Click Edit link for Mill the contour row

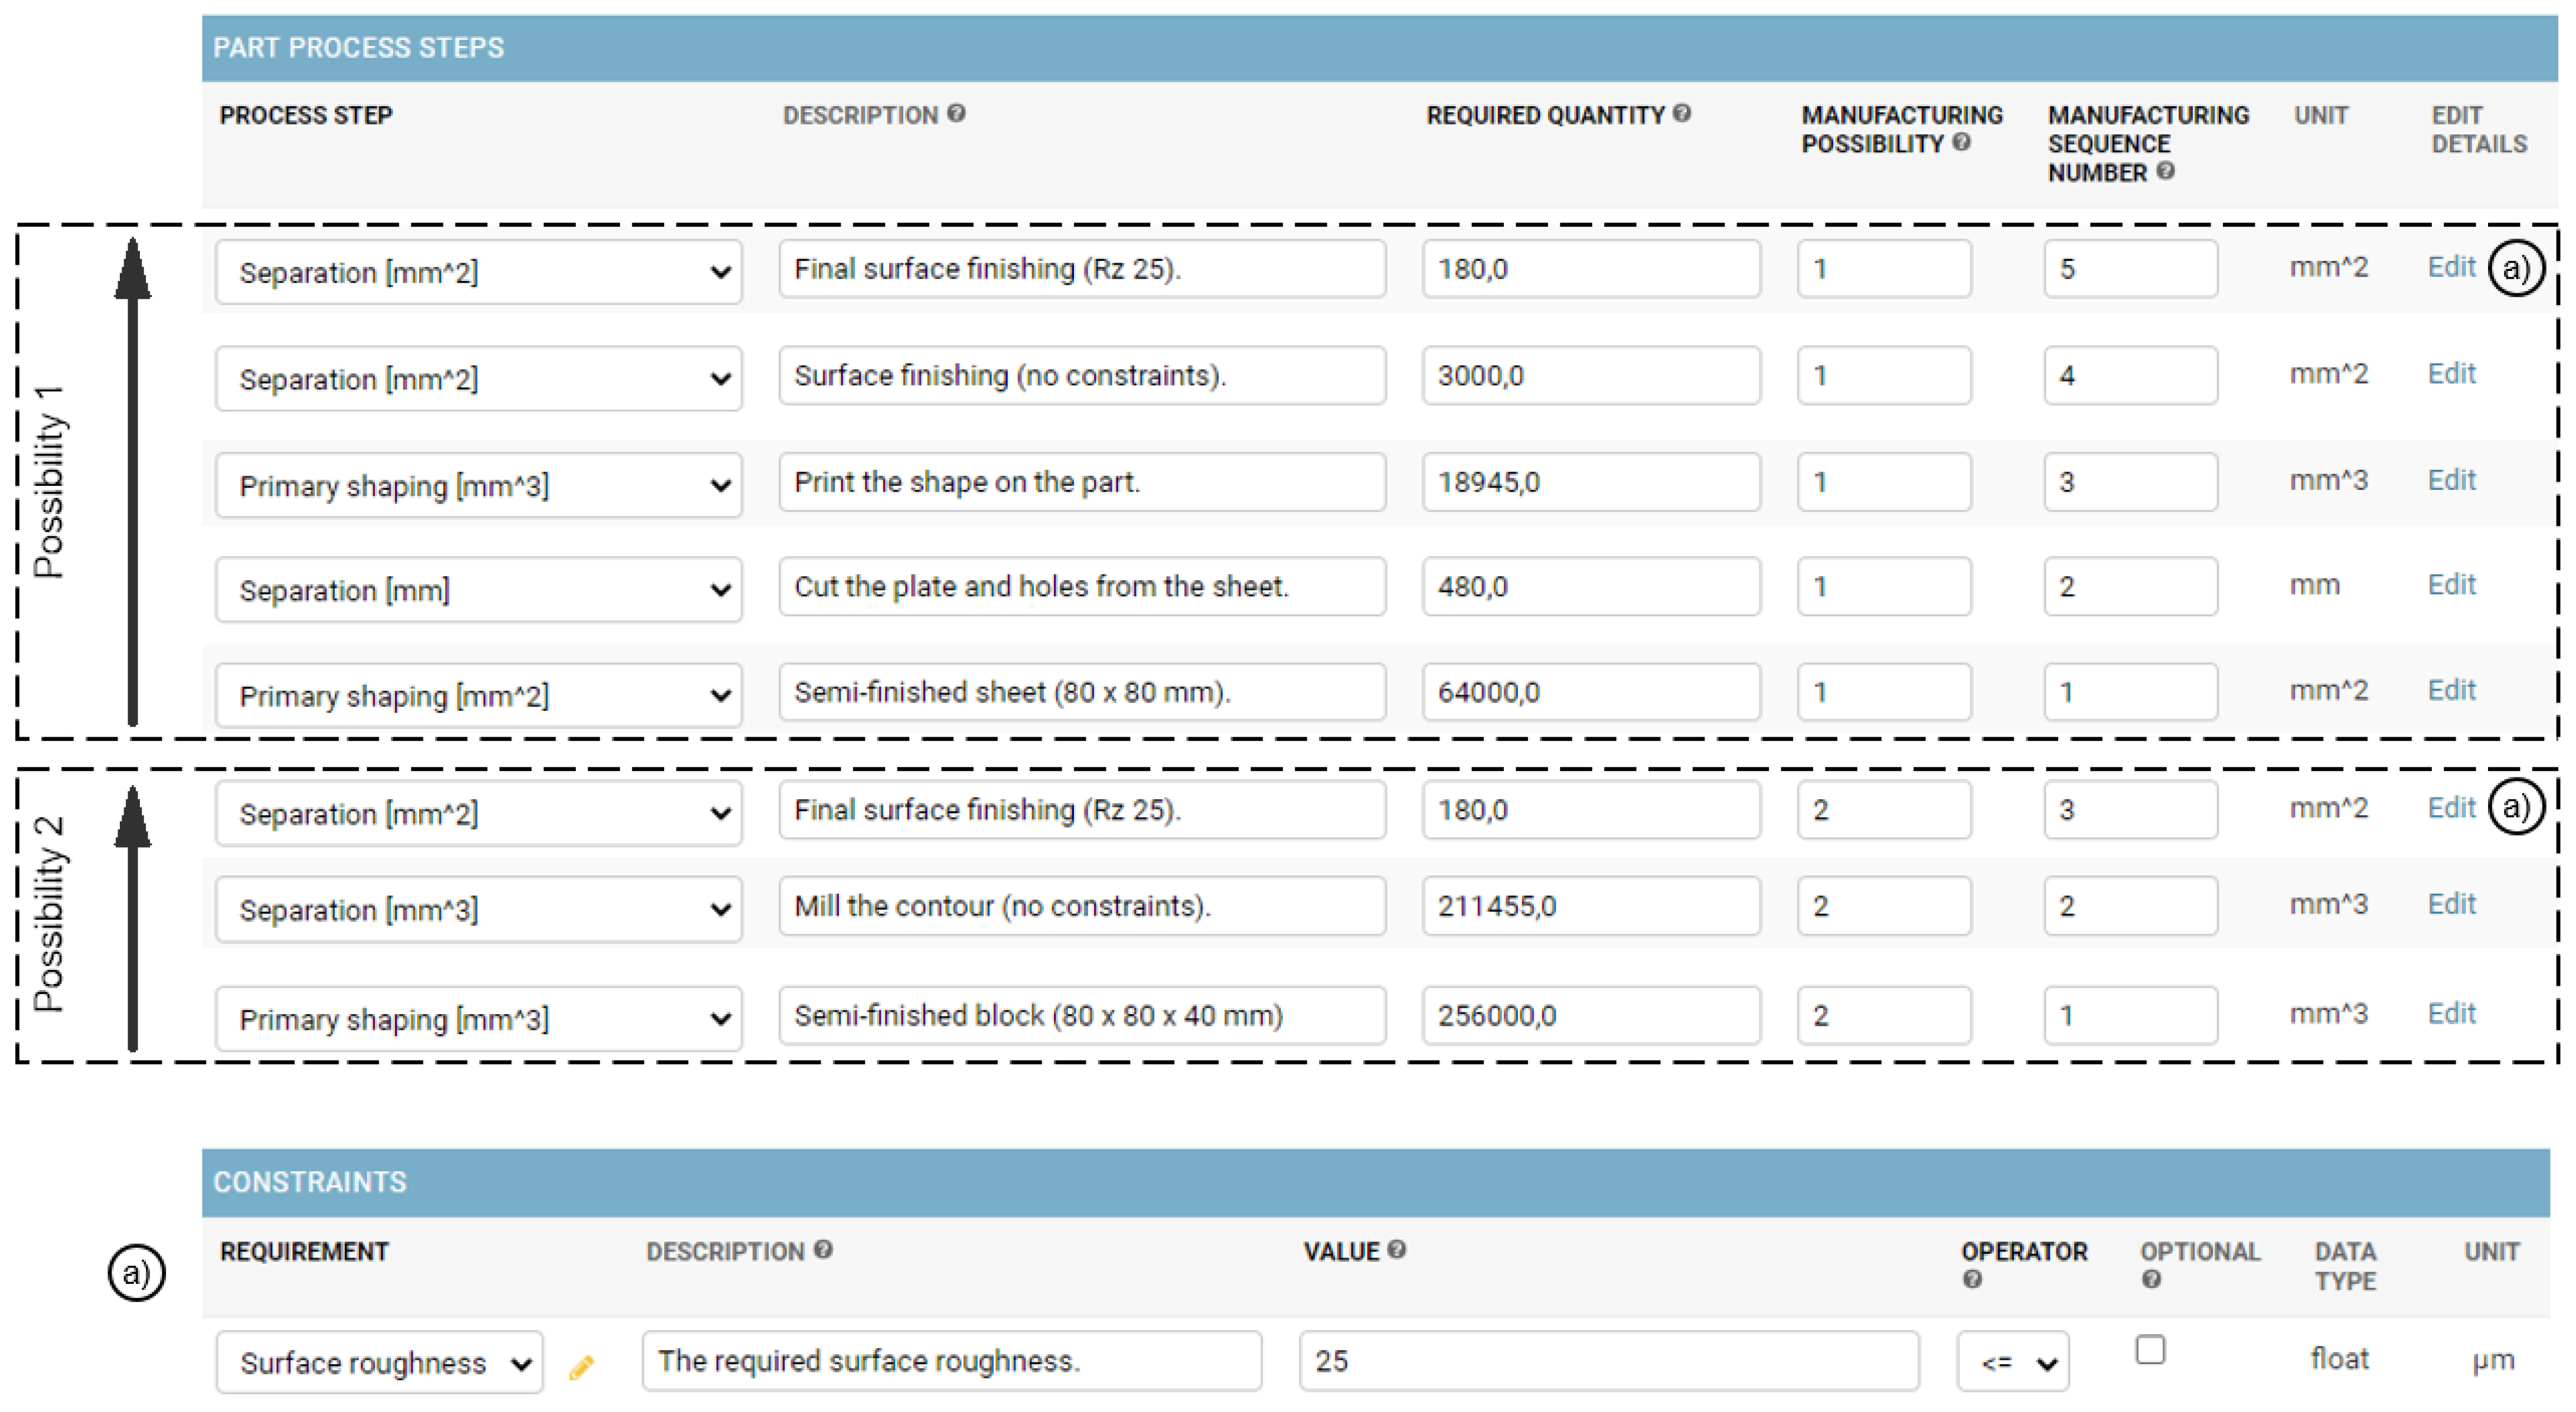[x=2451, y=904]
